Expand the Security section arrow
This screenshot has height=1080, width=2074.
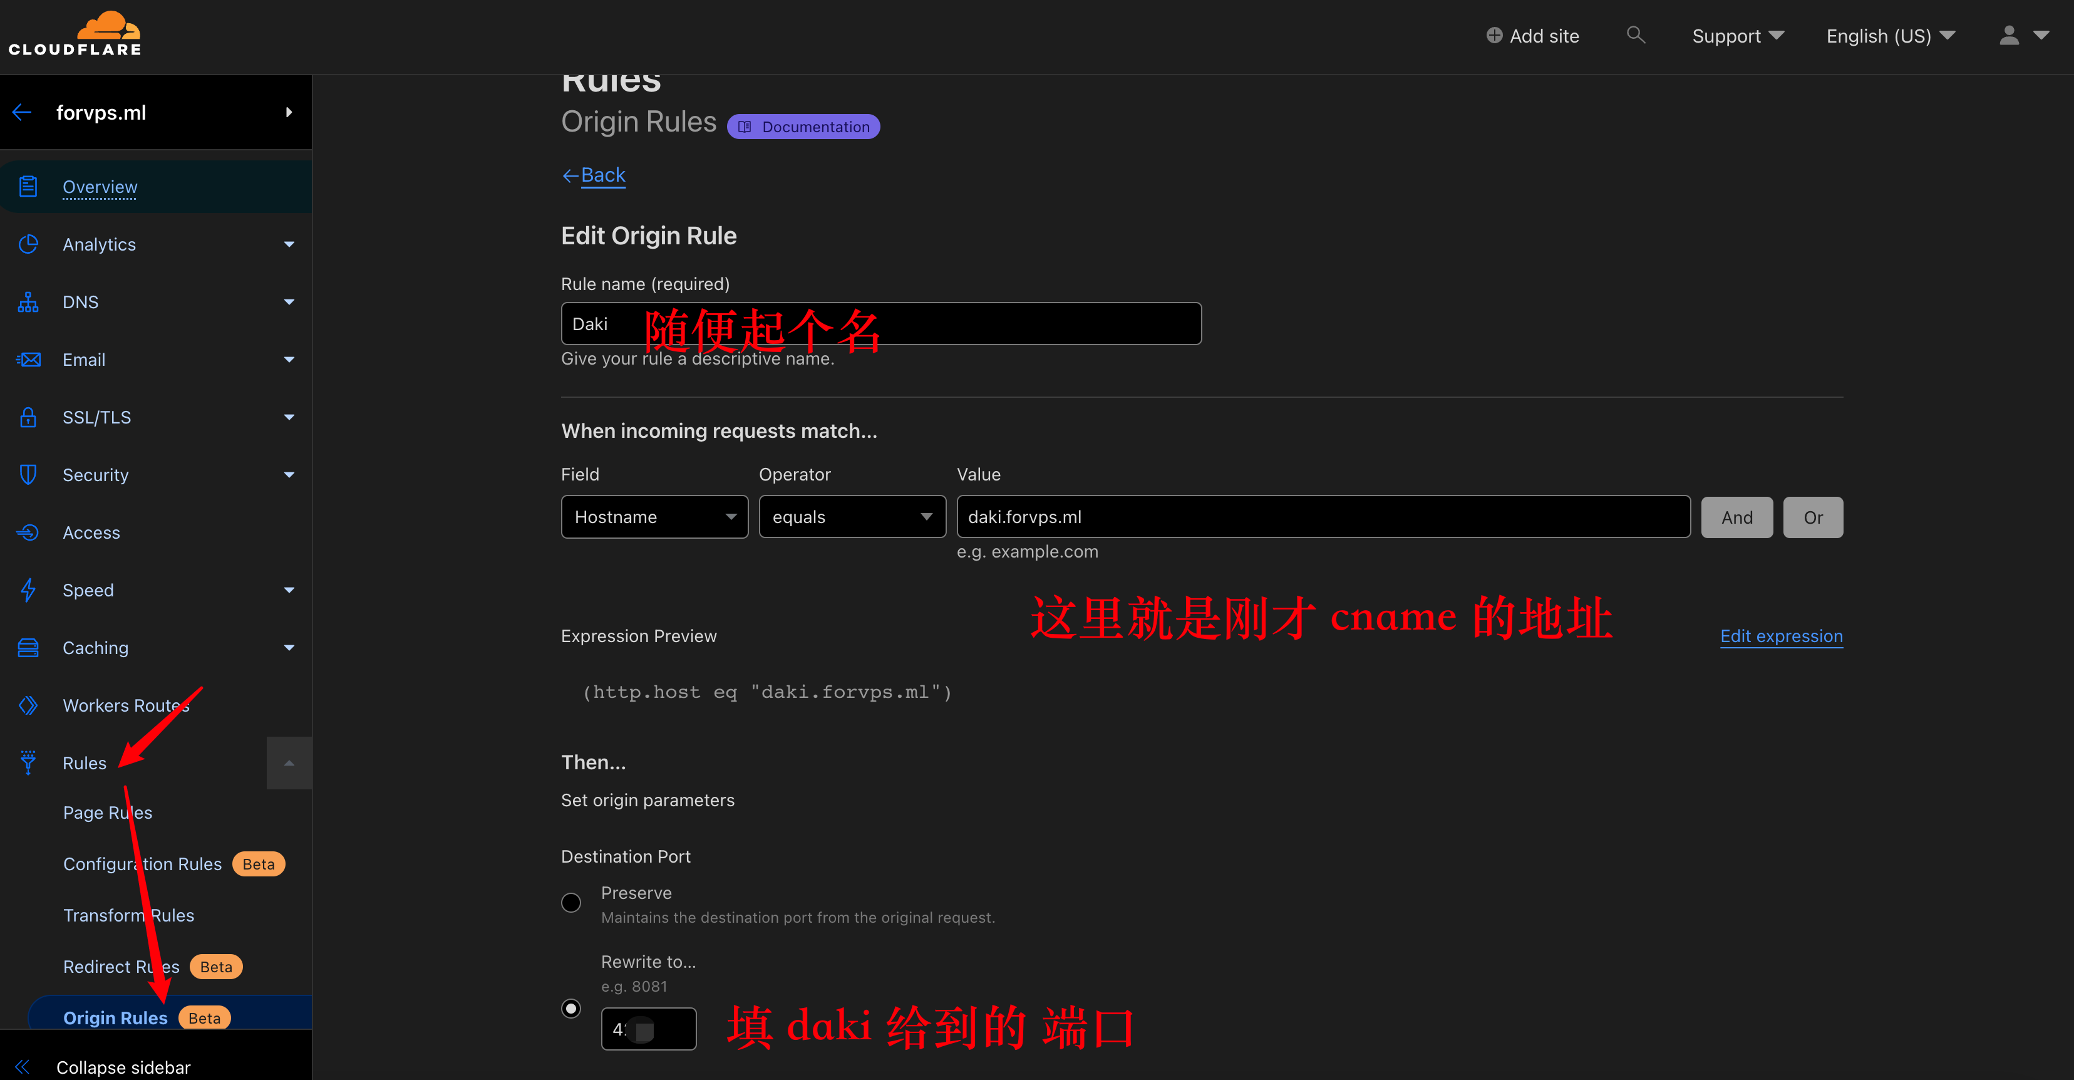point(289,474)
